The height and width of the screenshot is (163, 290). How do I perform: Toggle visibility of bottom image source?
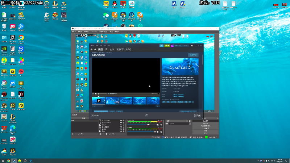pos(121,131)
